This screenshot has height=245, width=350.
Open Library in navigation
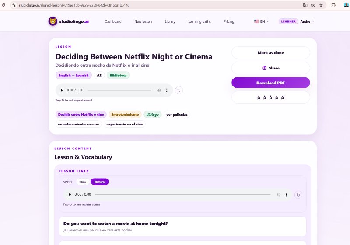point(170,21)
